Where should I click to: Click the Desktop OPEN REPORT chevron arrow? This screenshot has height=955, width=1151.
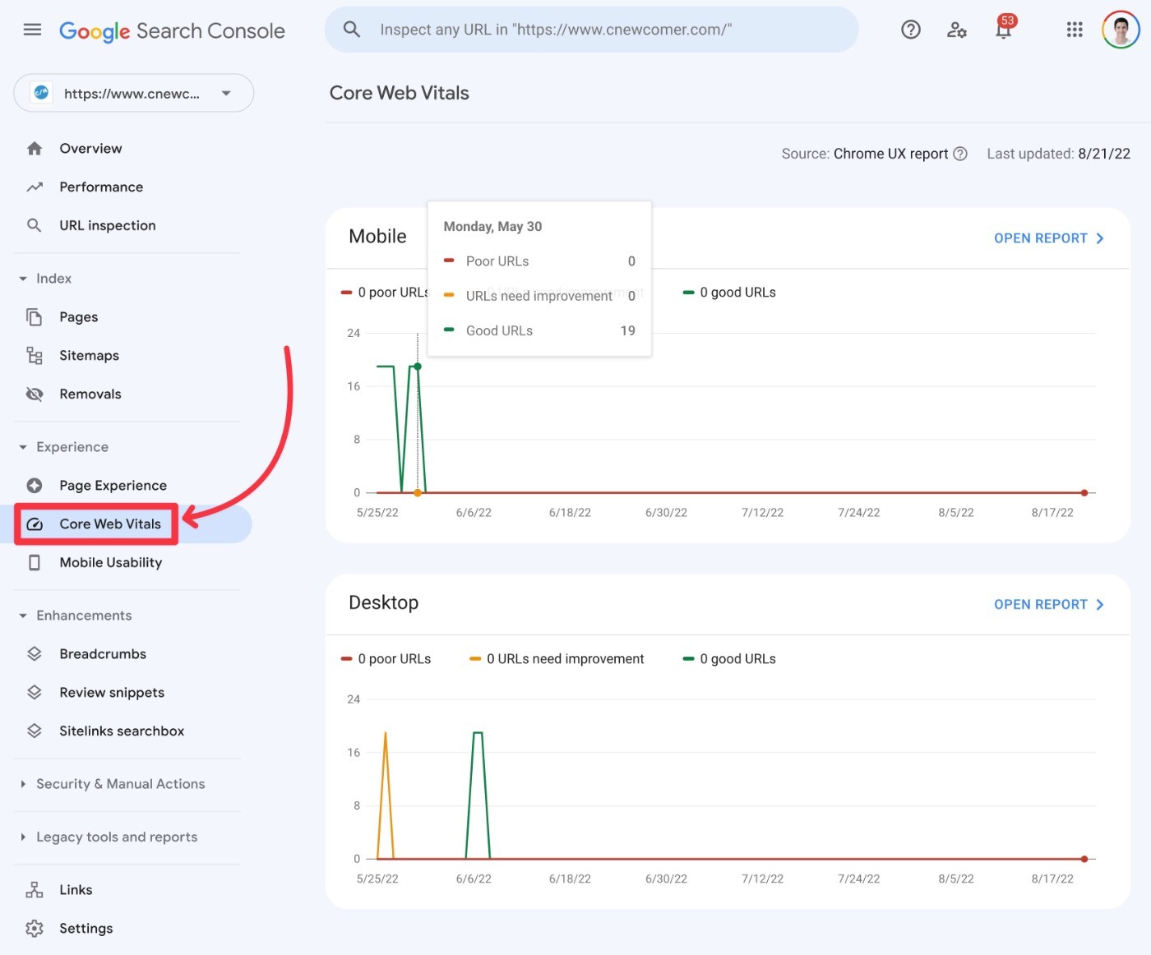pyautogui.click(x=1099, y=604)
